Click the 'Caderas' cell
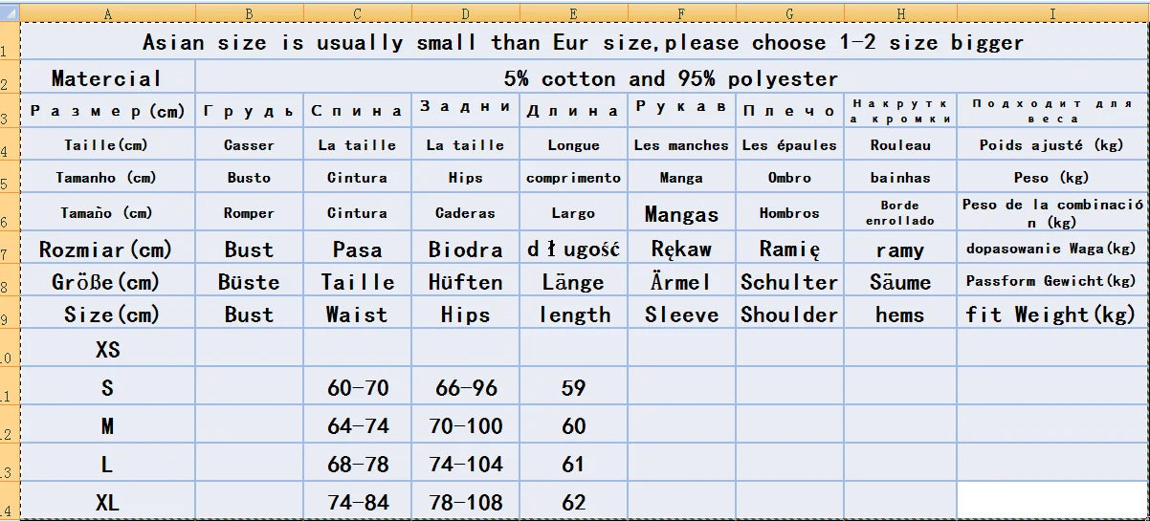 click(466, 212)
